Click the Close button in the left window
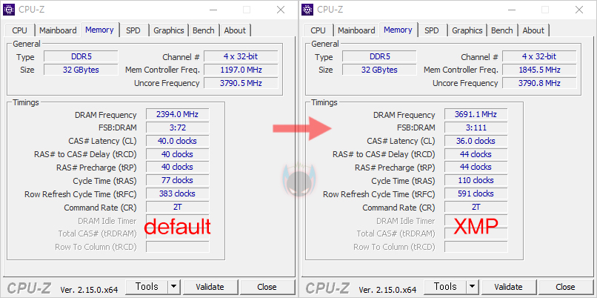The width and height of the screenshot is (597, 298). 267,287
